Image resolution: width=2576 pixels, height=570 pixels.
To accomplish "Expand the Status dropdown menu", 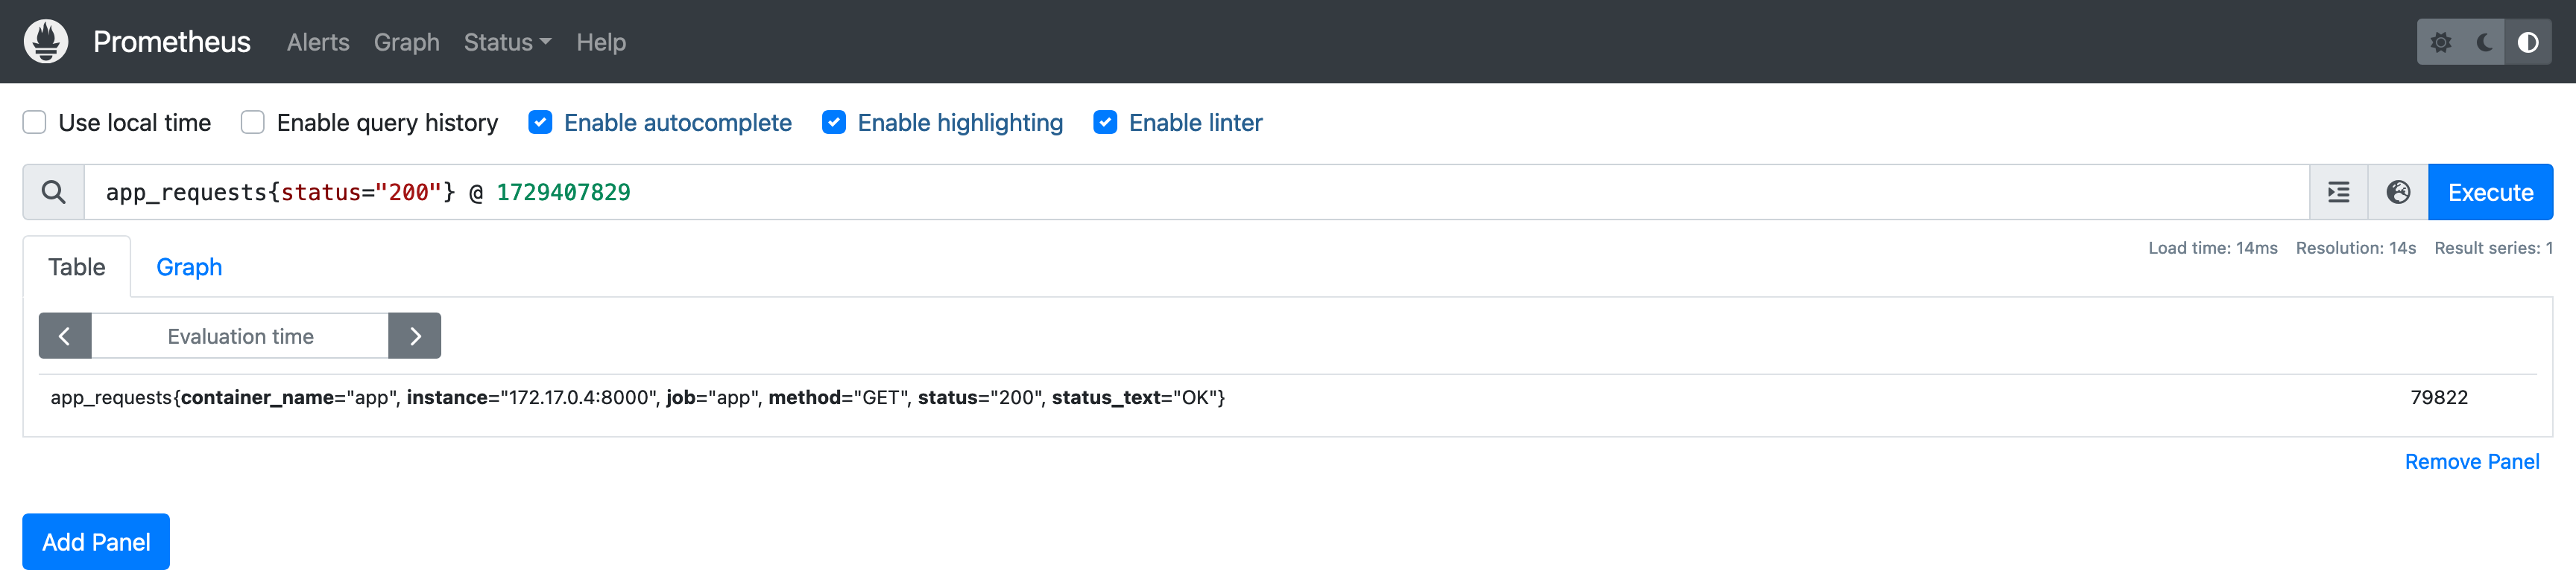I will tap(507, 42).
